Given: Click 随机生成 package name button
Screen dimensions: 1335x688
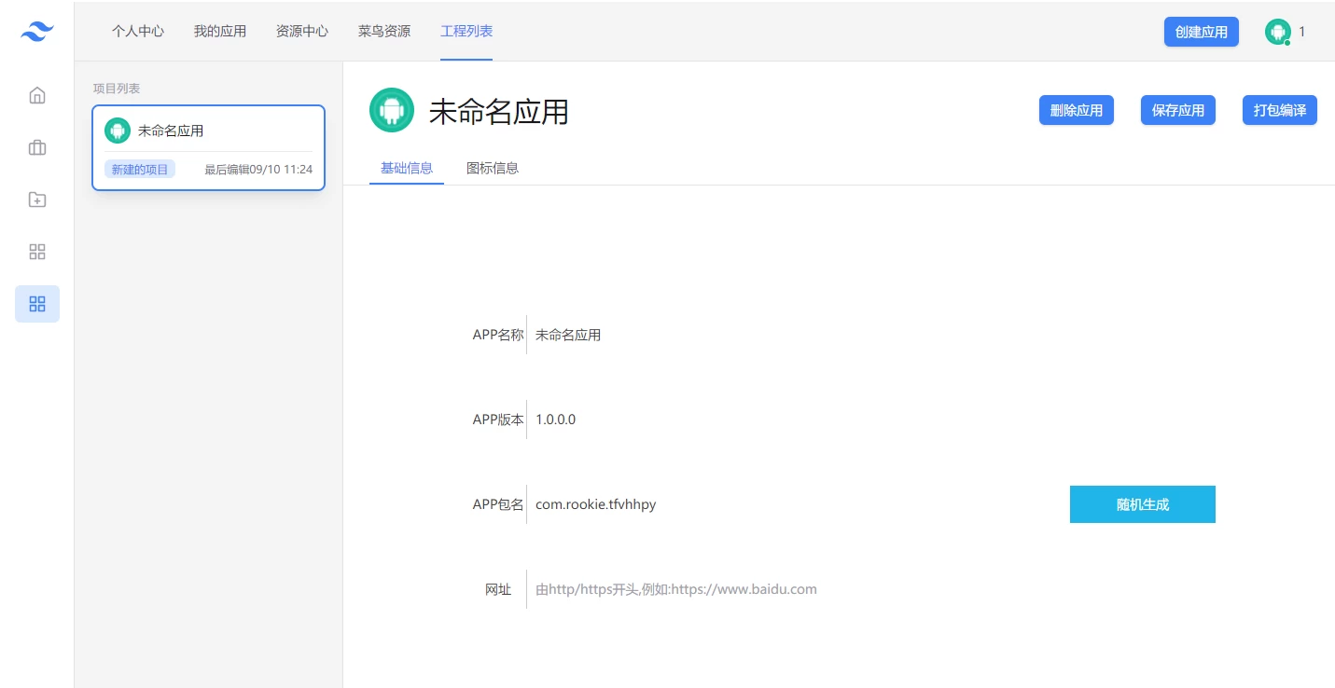Looking at the screenshot, I should click(1143, 504).
